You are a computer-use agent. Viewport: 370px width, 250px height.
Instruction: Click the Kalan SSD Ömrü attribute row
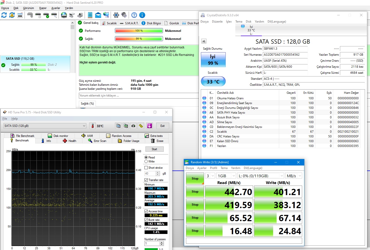tap(281, 141)
